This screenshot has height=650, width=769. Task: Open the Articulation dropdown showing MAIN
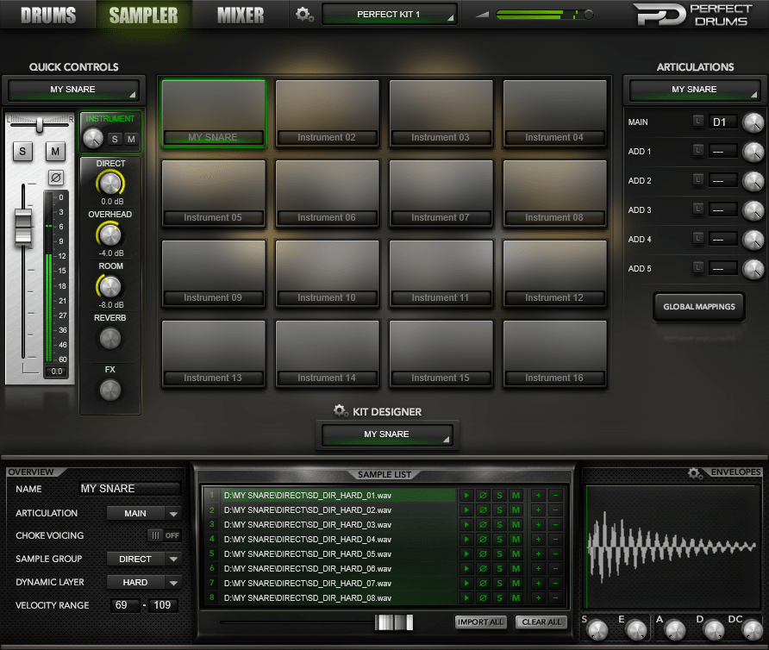click(144, 513)
